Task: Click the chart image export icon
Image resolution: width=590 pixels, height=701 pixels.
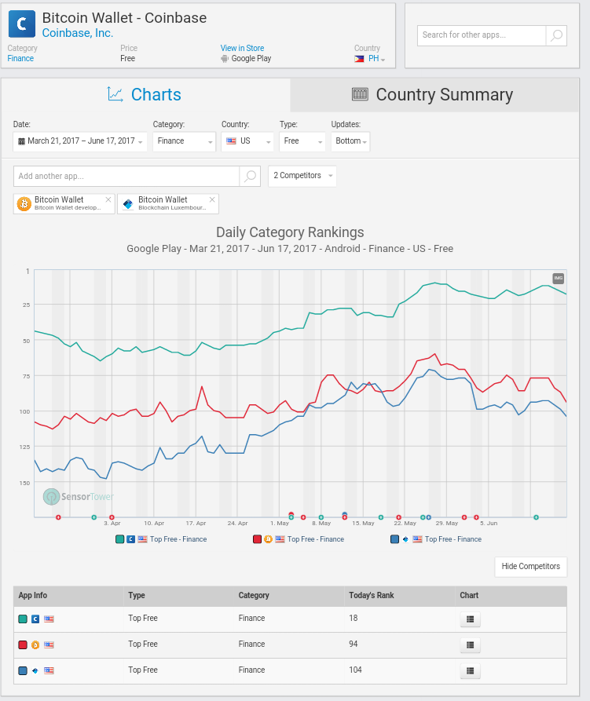Action: (x=559, y=278)
